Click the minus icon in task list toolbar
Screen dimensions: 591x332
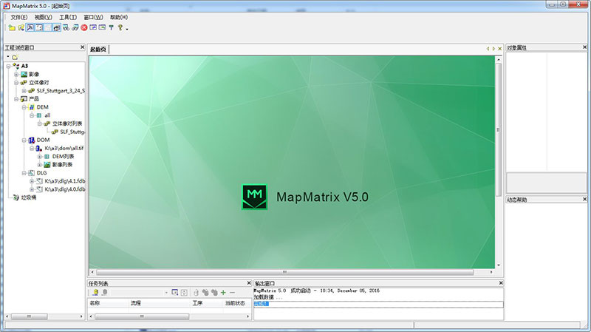(x=232, y=292)
